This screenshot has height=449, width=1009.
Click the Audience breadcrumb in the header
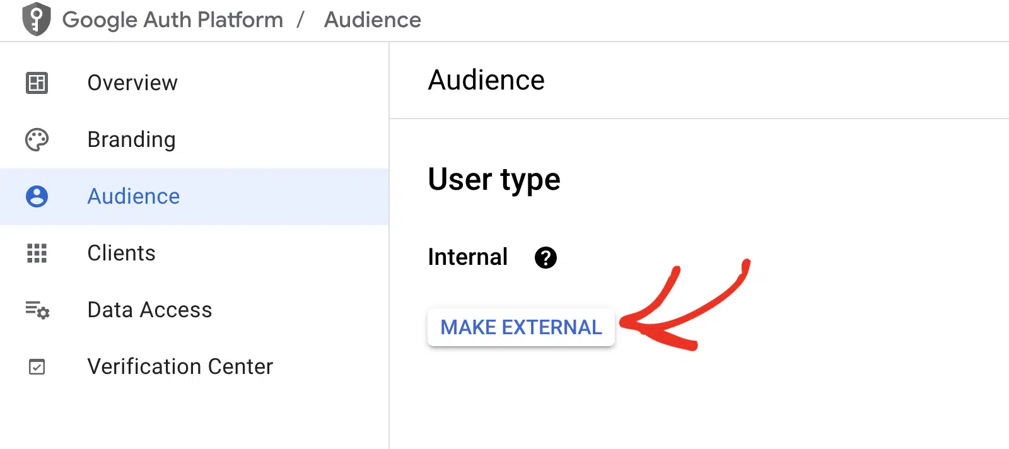click(x=373, y=20)
